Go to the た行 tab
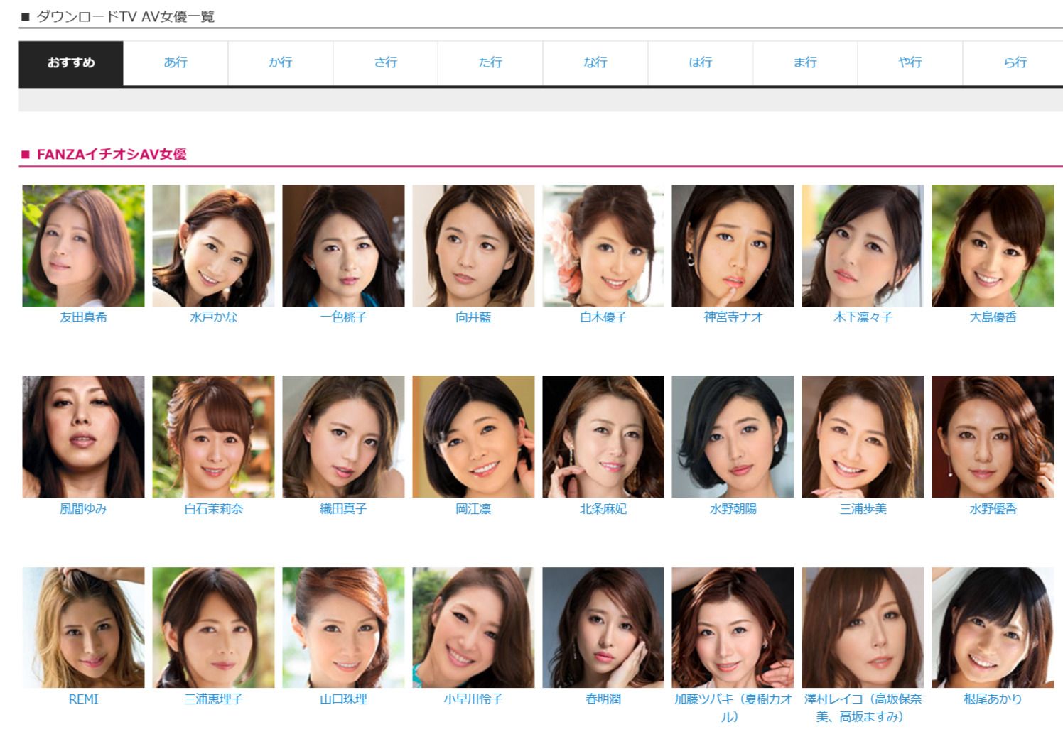Screen dimensions: 1063x739 [490, 62]
